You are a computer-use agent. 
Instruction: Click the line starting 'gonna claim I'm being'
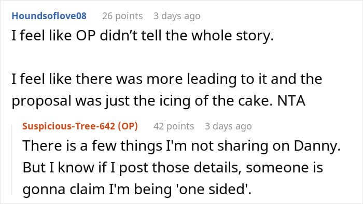point(137,189)
